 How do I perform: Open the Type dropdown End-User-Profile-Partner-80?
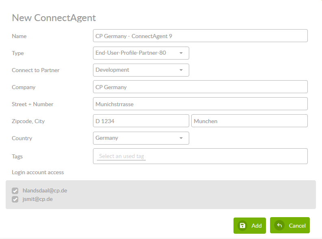(141, 53)
